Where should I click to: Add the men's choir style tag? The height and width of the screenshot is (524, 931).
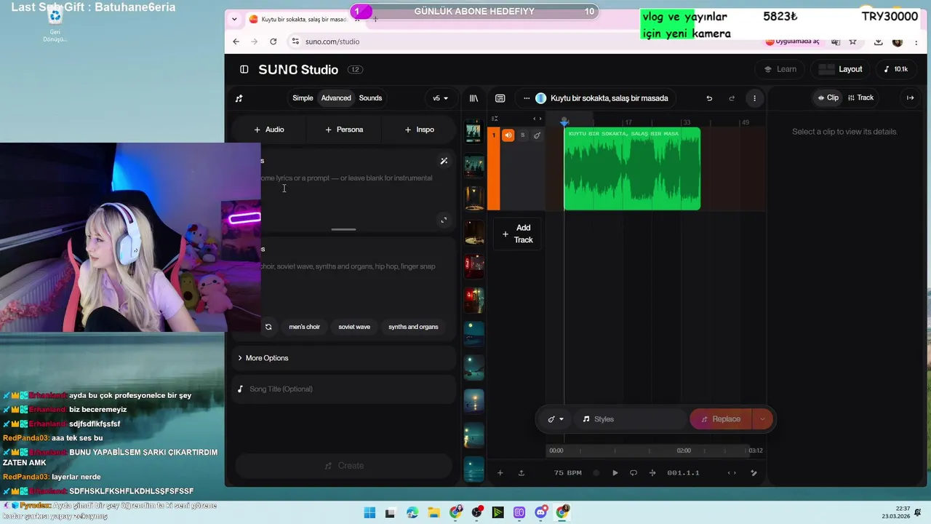click(x=304, y=327)
